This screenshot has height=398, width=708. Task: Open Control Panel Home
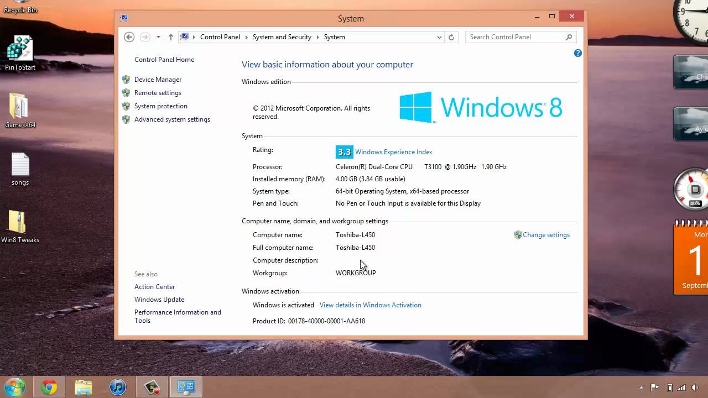click(164, 60)
